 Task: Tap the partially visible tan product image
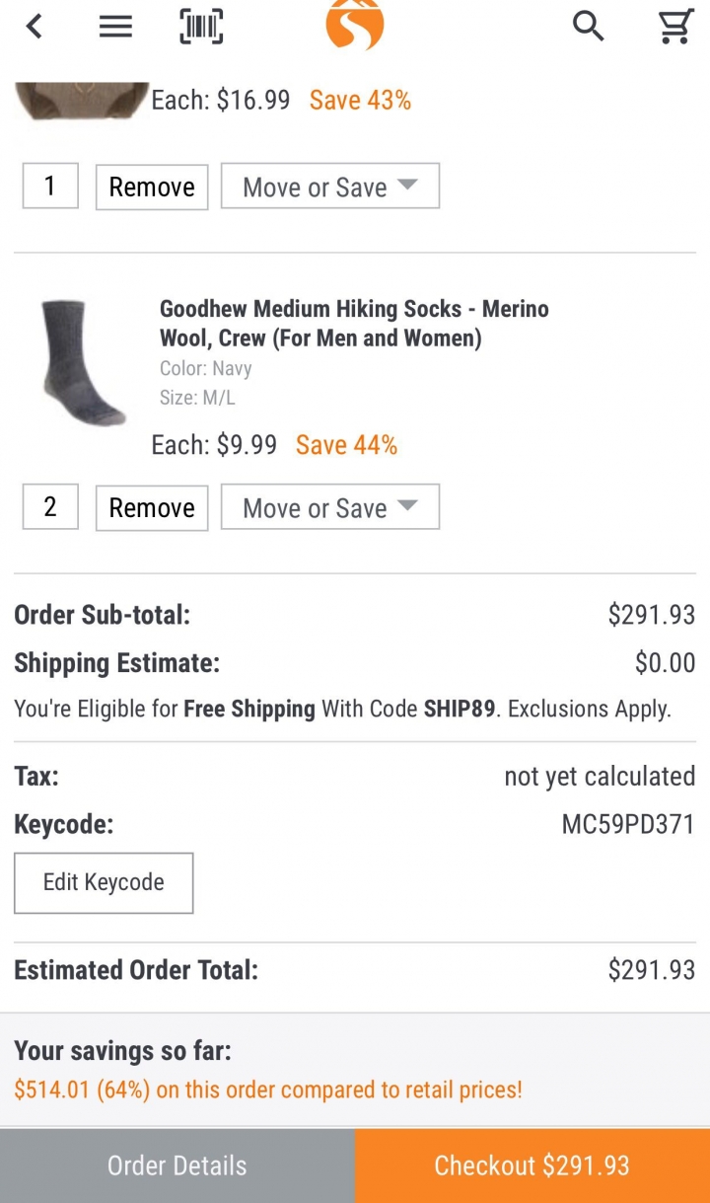click(x=81, y=101)
